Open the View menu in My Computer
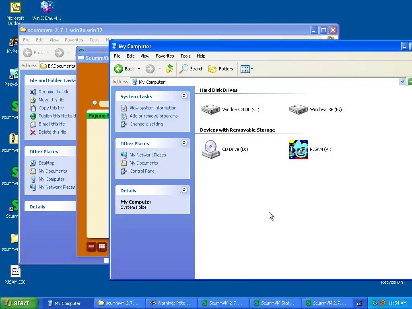This screenshot has width=412, height=309. click(145, 56)
